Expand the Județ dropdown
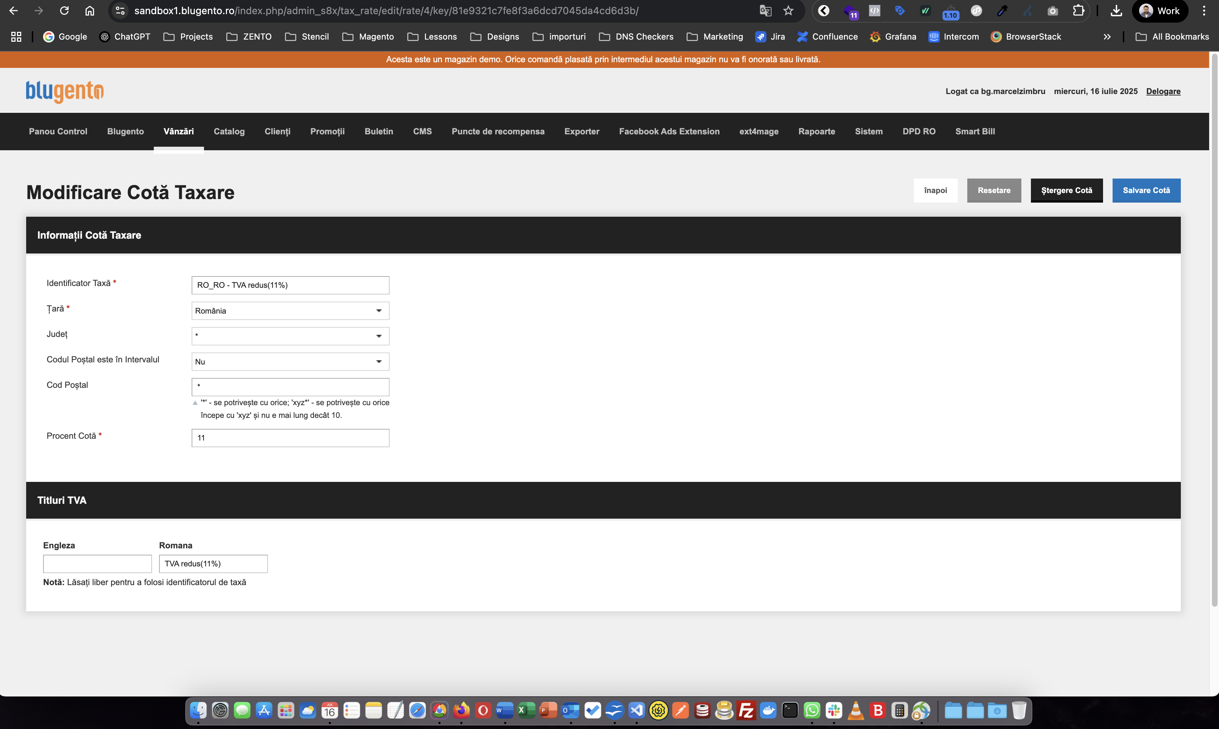The image size is (1219, 729). [290, 336]
